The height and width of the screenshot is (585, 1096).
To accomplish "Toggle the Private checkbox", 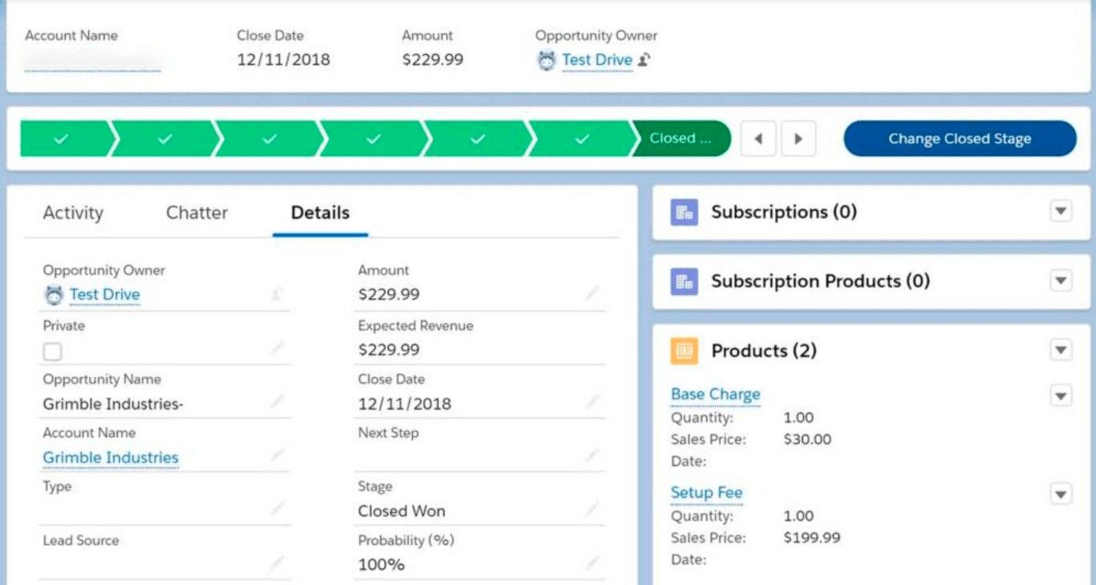I will pos(52,351).
